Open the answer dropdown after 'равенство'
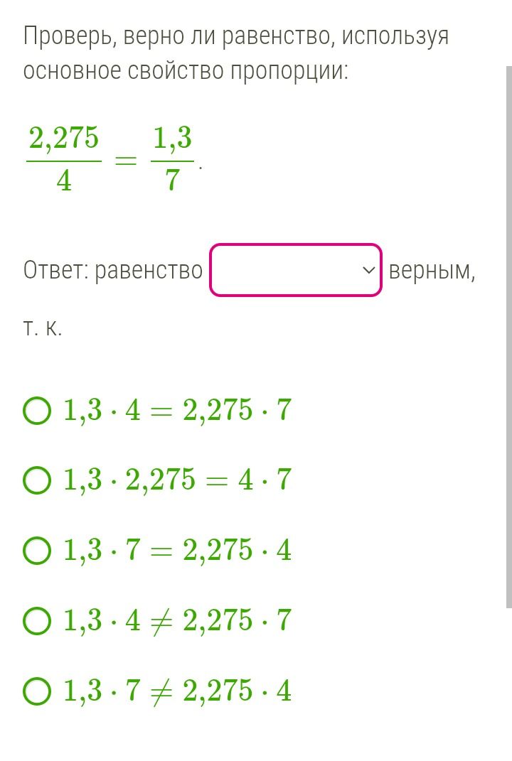Screen dimensions: 512x761 click(295, 270)
